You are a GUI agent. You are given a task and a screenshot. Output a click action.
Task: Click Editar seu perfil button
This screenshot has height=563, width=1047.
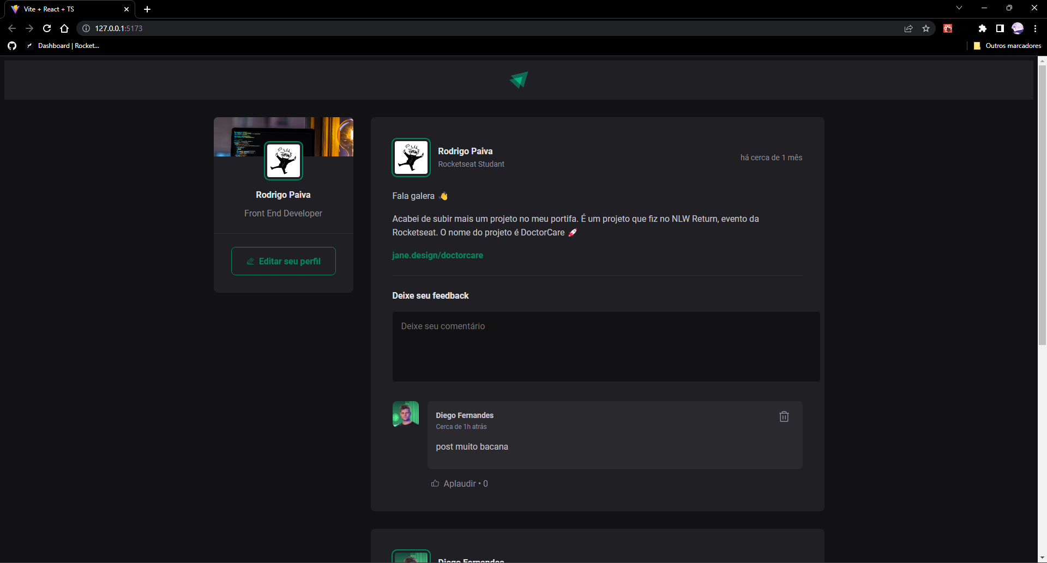(283, 261)
